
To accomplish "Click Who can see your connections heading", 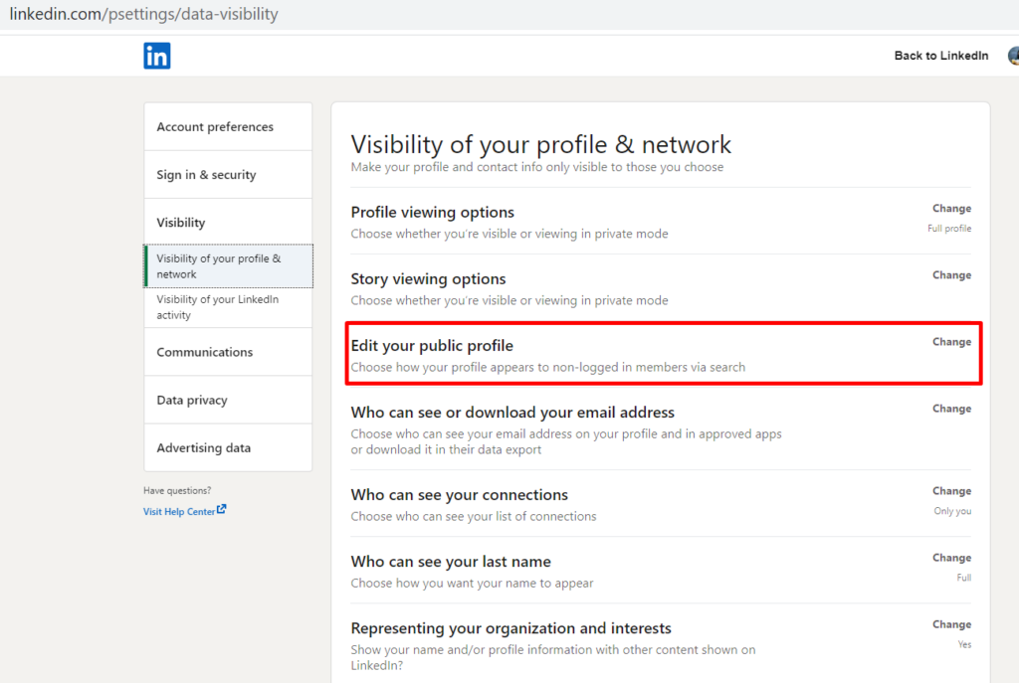I will 460,495.
